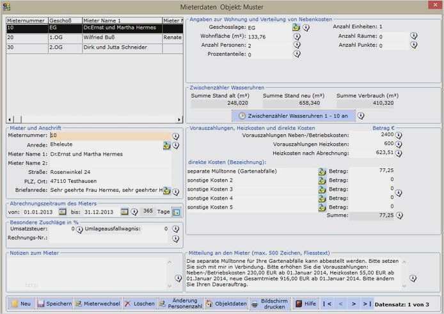Open info icon next to Geschosslage
This screenshot has width=444, height=314.
pos(306,27)
